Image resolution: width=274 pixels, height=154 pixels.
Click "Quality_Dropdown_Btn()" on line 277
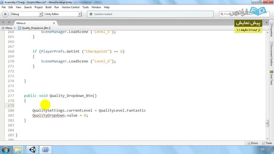click(x=73, y=96)
